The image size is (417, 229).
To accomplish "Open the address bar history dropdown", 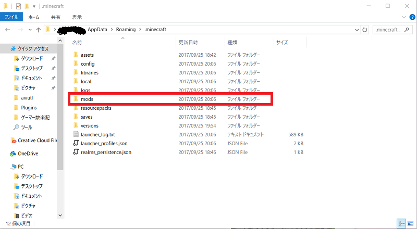I will [357, 30].
